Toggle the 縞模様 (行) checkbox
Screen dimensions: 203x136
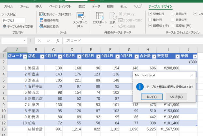(x=150, y=26)
